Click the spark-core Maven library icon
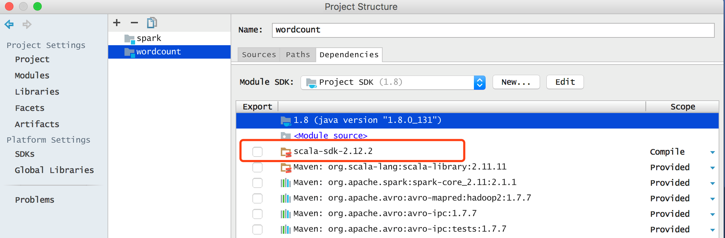The width and height of the screenshot is (725, 238). coord(286,183)
